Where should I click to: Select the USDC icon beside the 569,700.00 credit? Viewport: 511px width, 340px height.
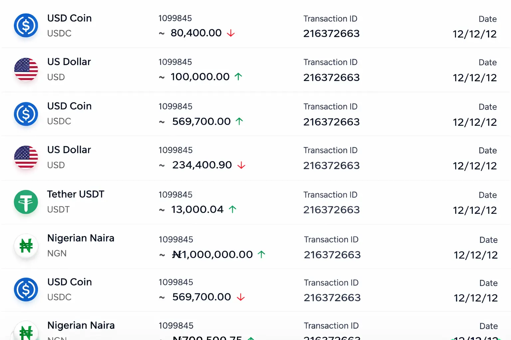[x=26, y=114]
